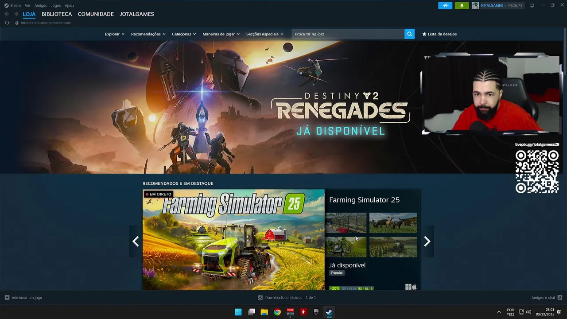Open the green notifications bell

(x=462, y=5)
